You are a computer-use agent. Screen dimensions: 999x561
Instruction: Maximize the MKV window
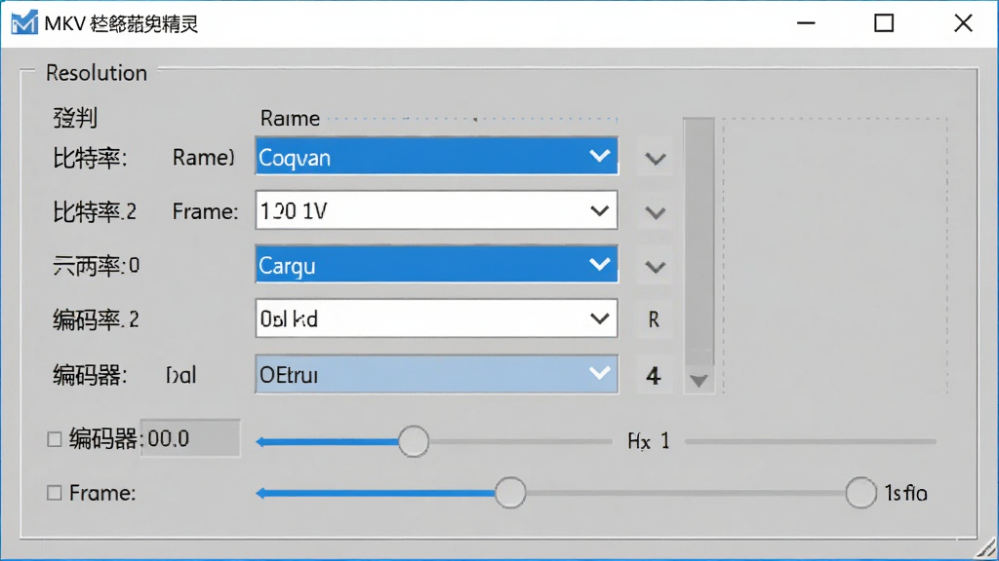tap(884, 23)
